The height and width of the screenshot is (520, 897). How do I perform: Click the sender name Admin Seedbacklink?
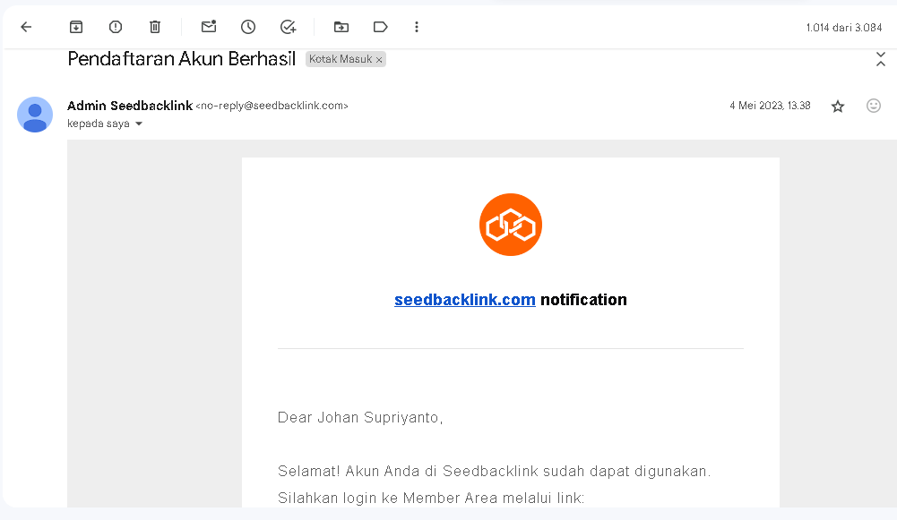coord(130,106)
